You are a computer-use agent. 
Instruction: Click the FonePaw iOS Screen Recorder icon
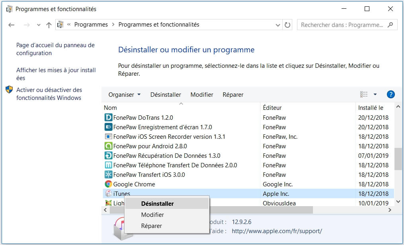coord(109,137)
